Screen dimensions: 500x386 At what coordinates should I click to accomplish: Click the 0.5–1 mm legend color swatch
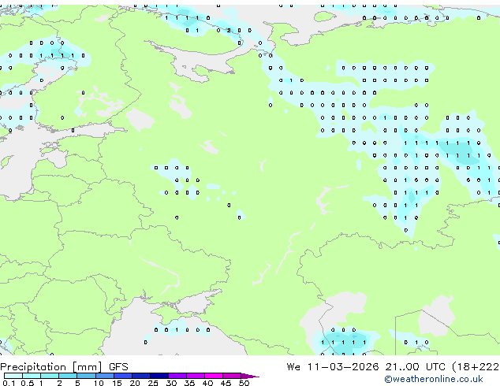[x=32, y=376]
